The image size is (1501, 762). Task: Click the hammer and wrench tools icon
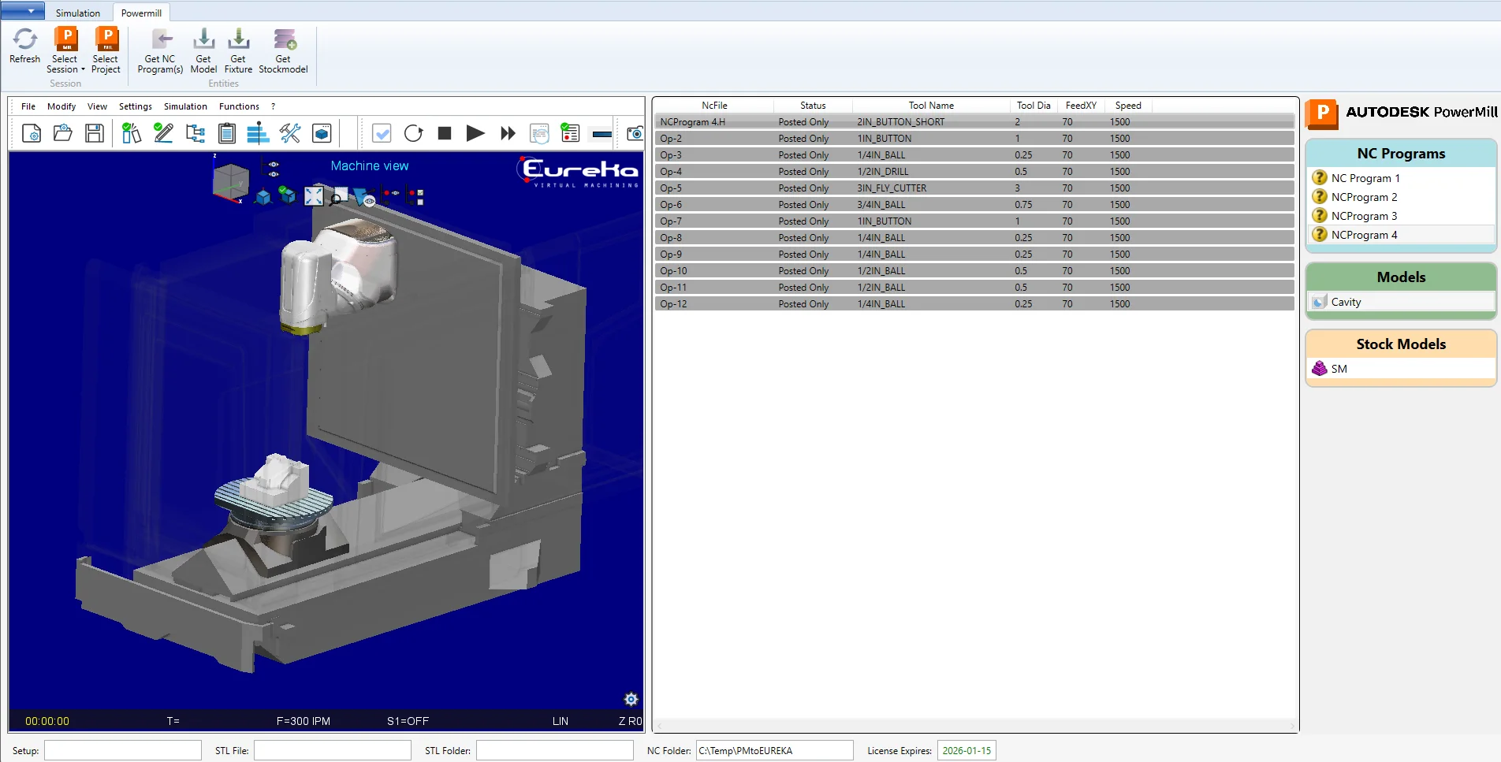(290, 133)
